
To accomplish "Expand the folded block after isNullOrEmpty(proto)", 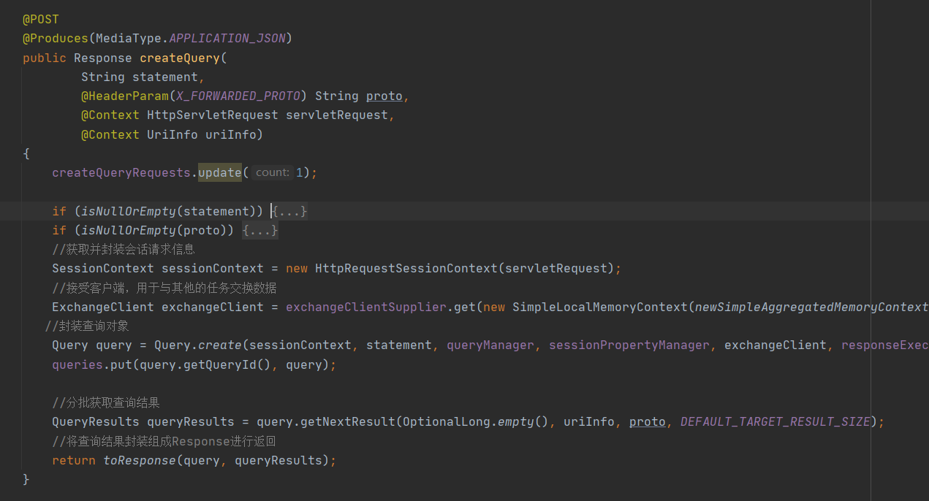I will tap(260, 231).
